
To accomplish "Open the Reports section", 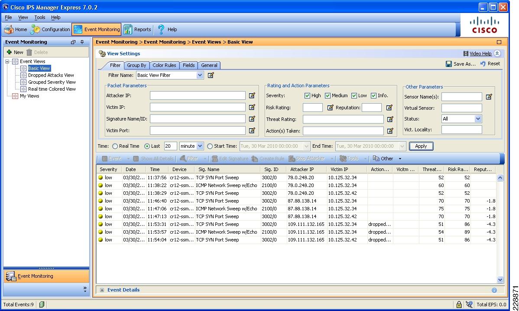I will point(137,29).
